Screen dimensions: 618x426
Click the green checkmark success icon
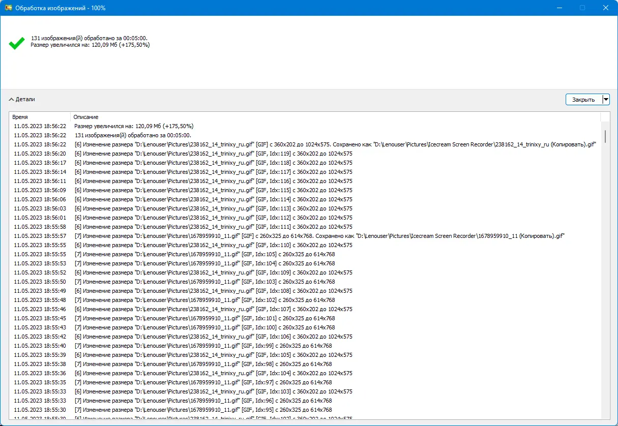[17, 43]
